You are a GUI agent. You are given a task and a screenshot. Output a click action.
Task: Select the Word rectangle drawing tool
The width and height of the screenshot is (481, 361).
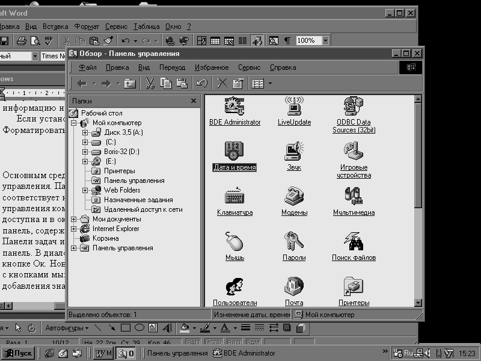tap(126, 328)
